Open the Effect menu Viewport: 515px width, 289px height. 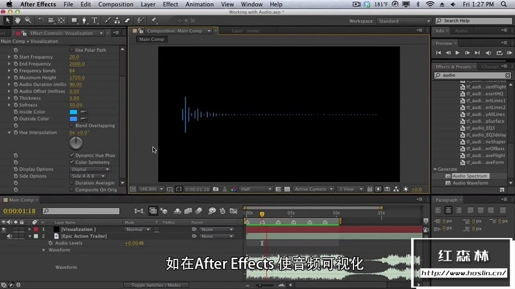[x=170, y=4]
